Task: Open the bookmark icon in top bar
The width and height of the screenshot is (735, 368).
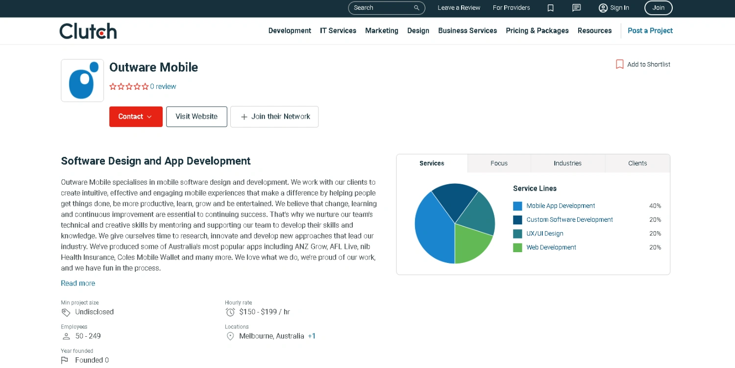Action: coord(550,8)
